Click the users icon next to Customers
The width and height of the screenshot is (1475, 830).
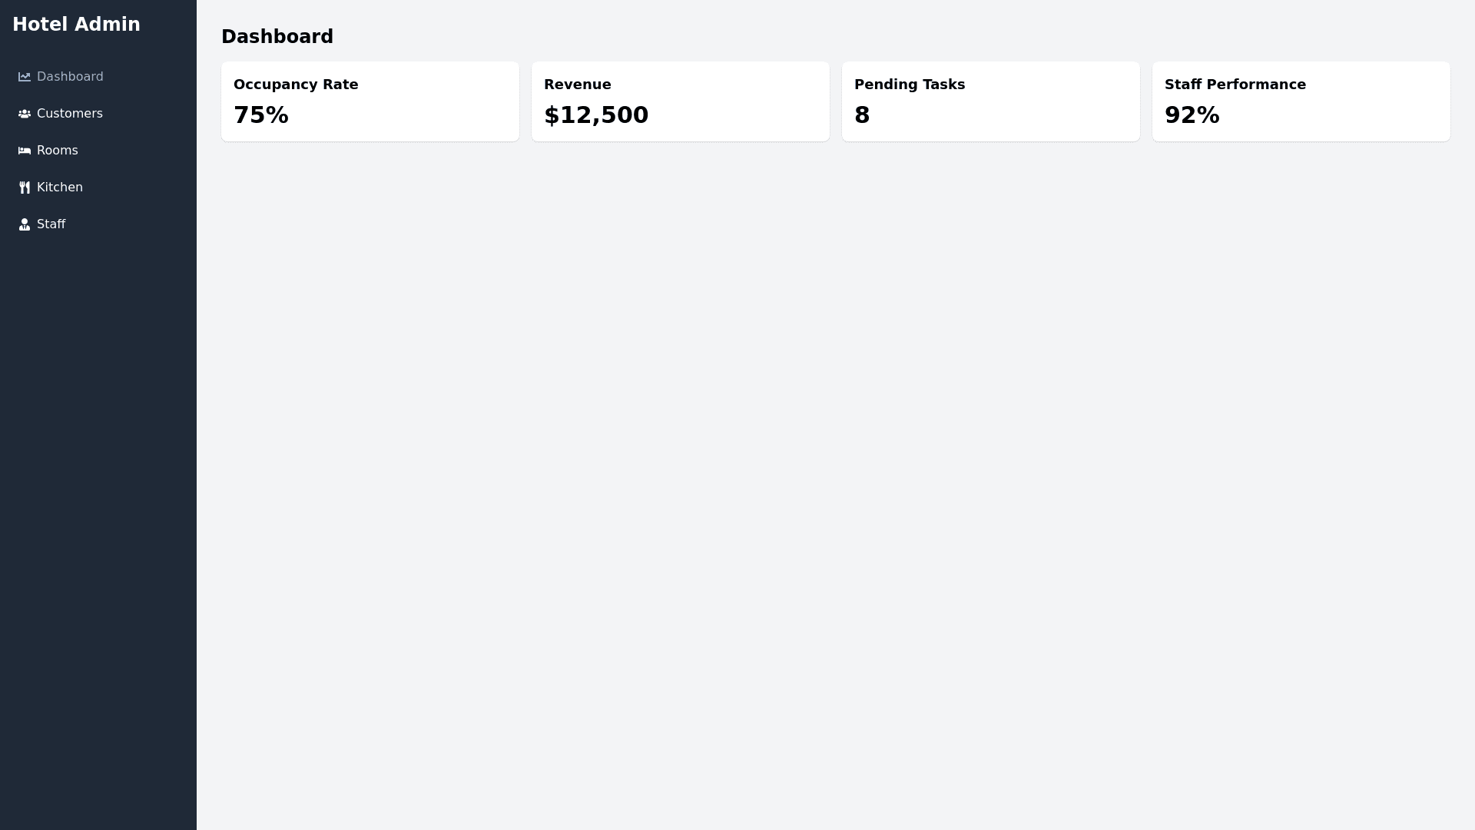tap(24, 113)
